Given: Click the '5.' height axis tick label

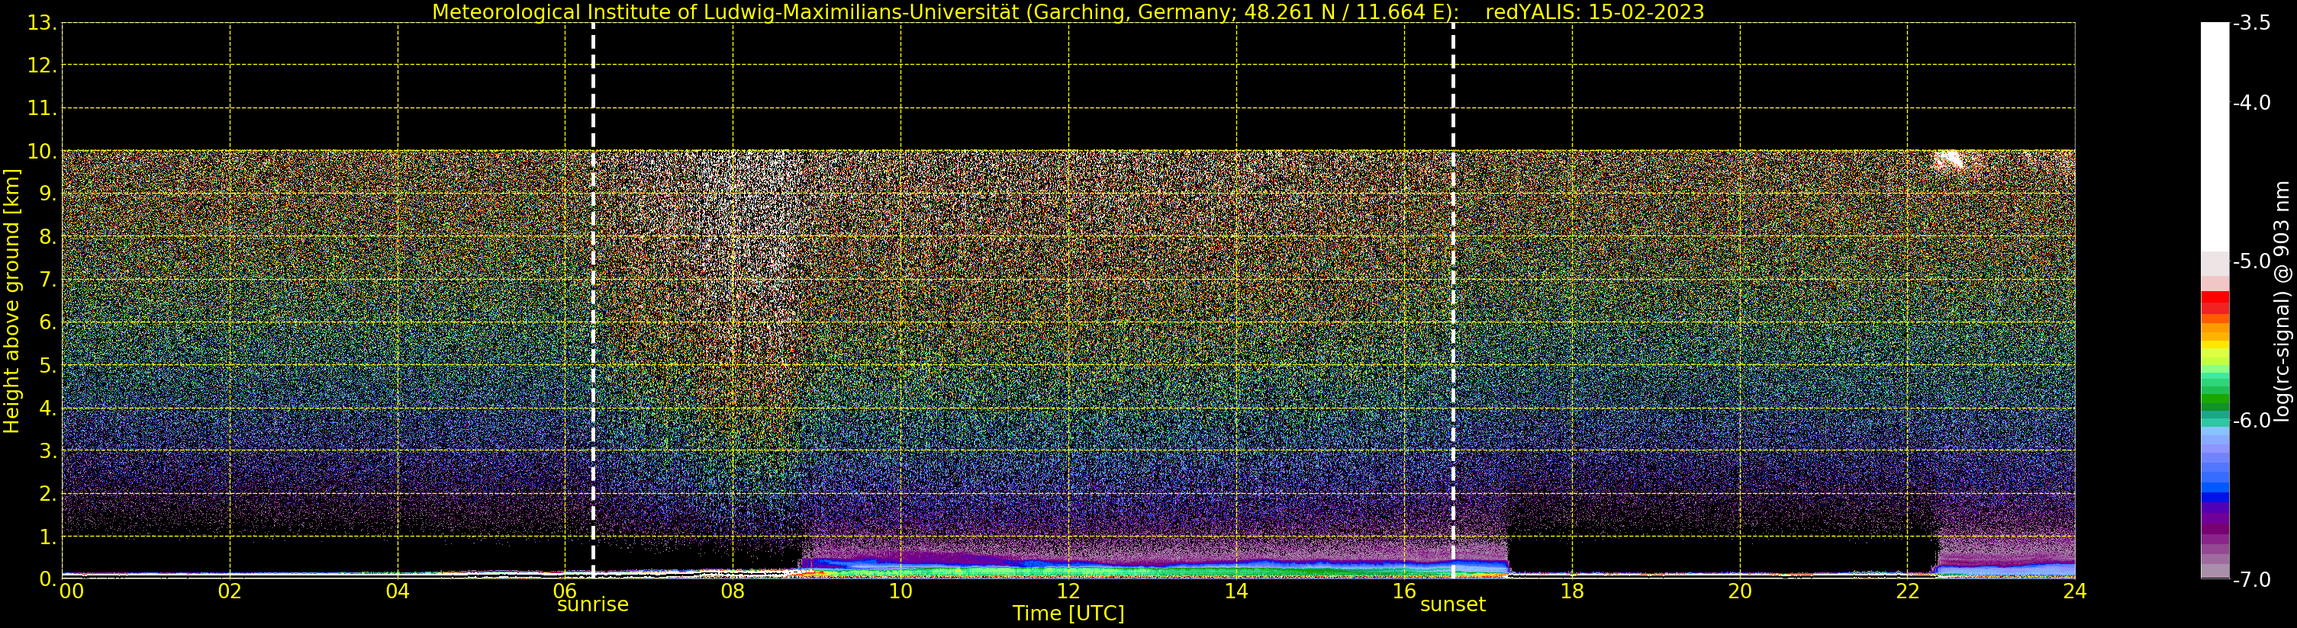Looking at the screenshot, I should (x=48, y=365).
